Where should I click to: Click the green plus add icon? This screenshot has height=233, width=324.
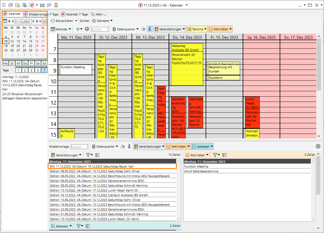click(78, 29)
